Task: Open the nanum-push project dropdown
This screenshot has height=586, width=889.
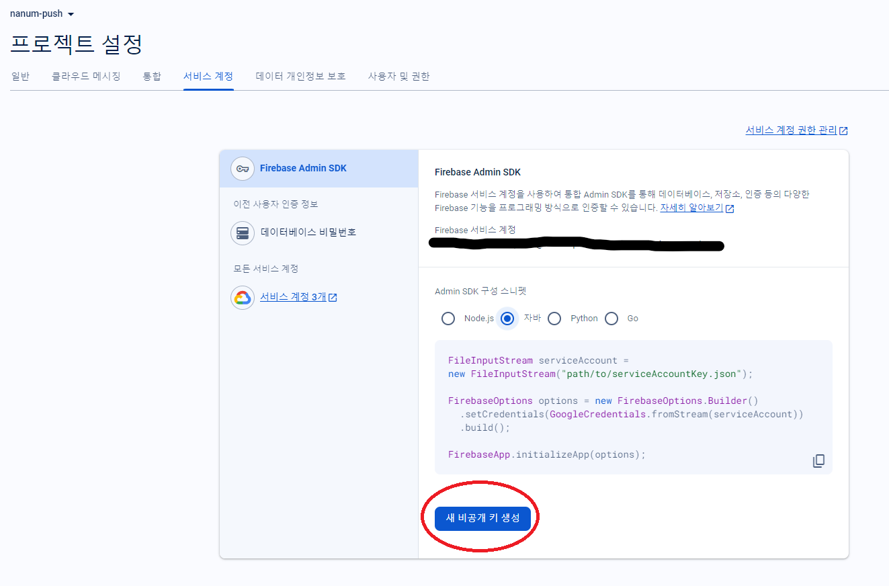Action: tap(42, 14)
